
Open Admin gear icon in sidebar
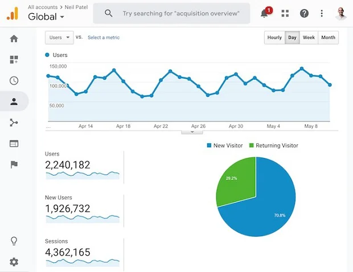pos(14,262)
